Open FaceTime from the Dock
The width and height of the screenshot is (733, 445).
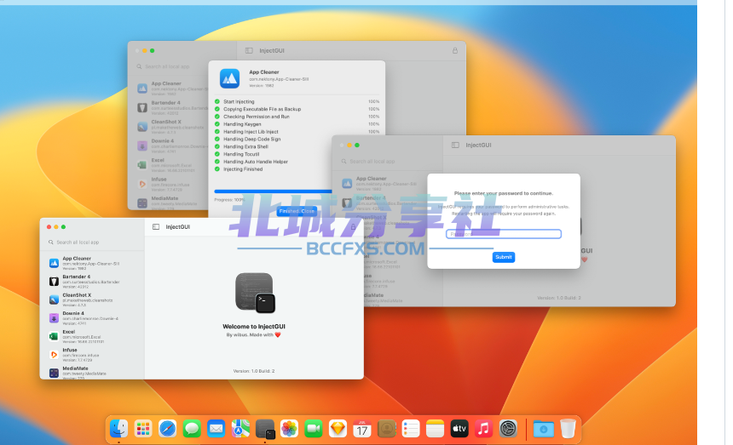[x=314, y=428]
